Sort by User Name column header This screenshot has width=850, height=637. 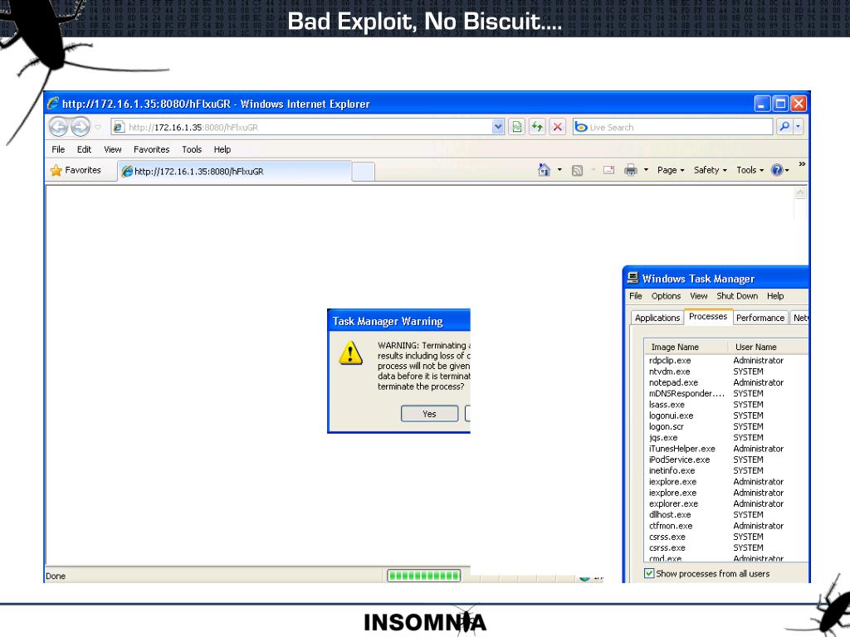(x=768, y=347)
